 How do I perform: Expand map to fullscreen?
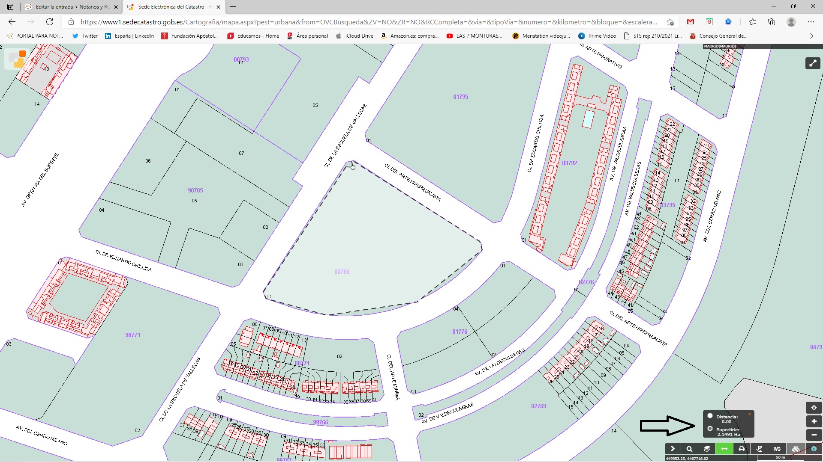coord(813,63)
